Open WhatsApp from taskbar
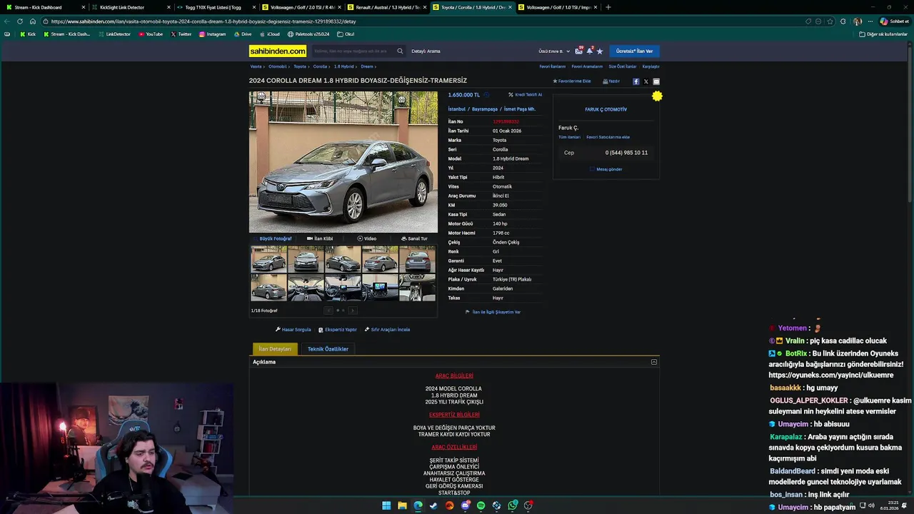 pos(513,505)
